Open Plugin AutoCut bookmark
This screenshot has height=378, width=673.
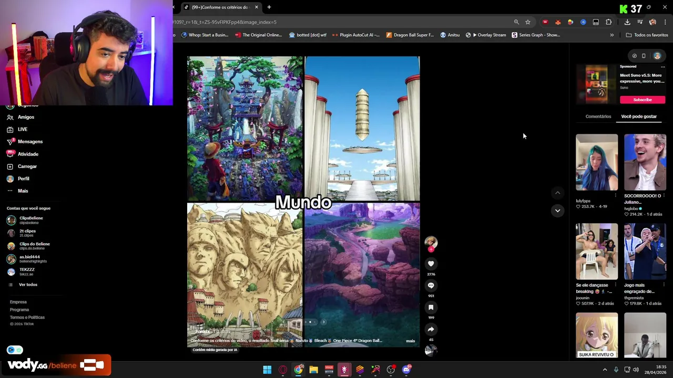pyautogui.click(x=355, y=35)
